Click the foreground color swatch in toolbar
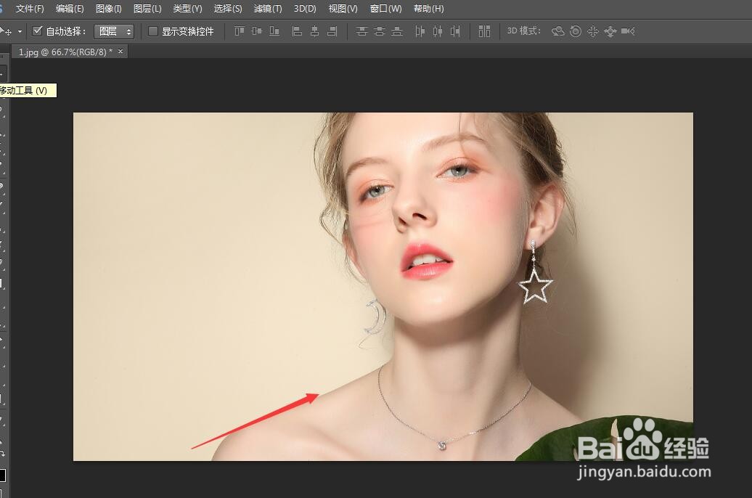The image size is (752, 498). pyautogui.click(x=2, y=475)
